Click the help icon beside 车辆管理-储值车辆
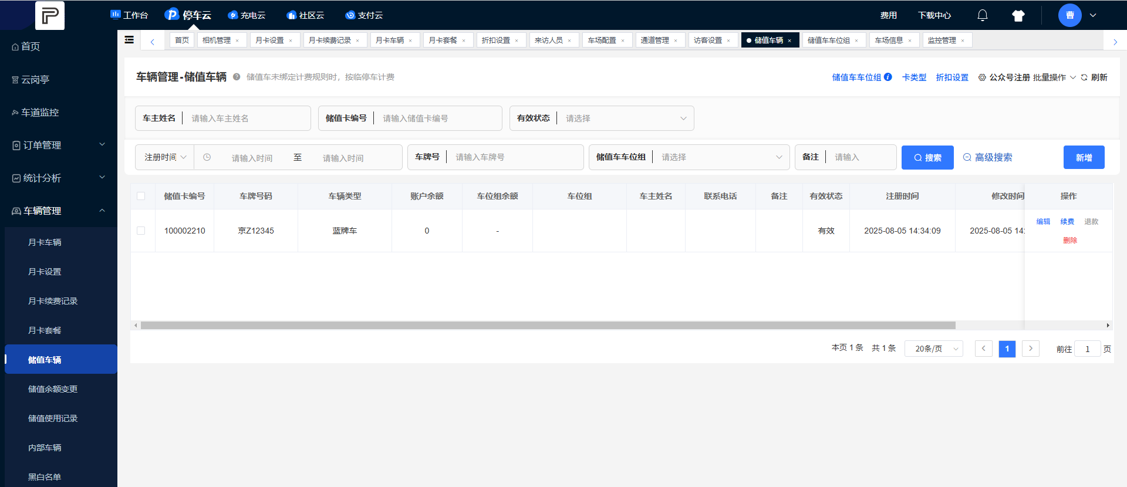 point(237,77)
